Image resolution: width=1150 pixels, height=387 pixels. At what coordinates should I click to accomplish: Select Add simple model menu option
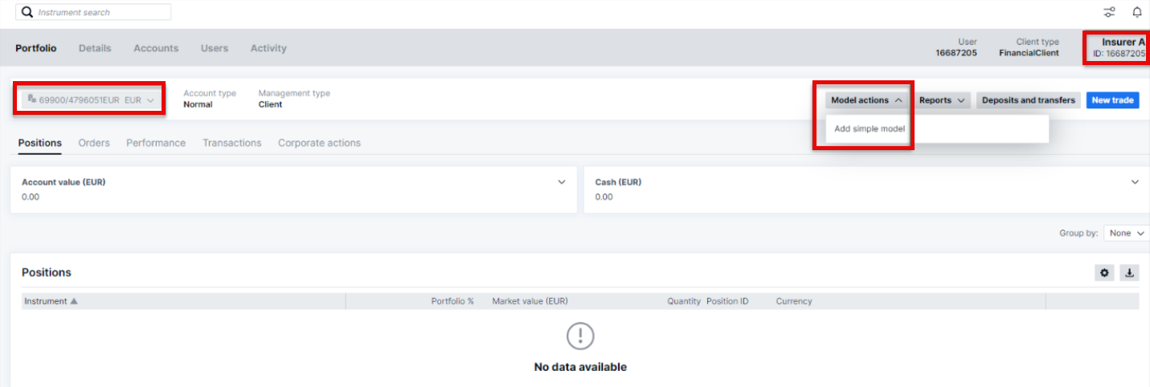[870, 128]
